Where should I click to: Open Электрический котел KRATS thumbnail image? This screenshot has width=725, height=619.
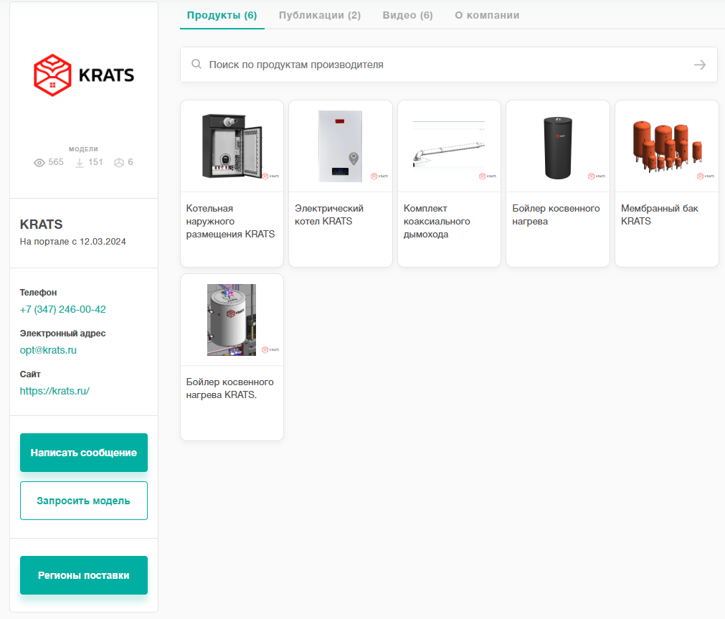pyautogui.click(x=341, y=146)
